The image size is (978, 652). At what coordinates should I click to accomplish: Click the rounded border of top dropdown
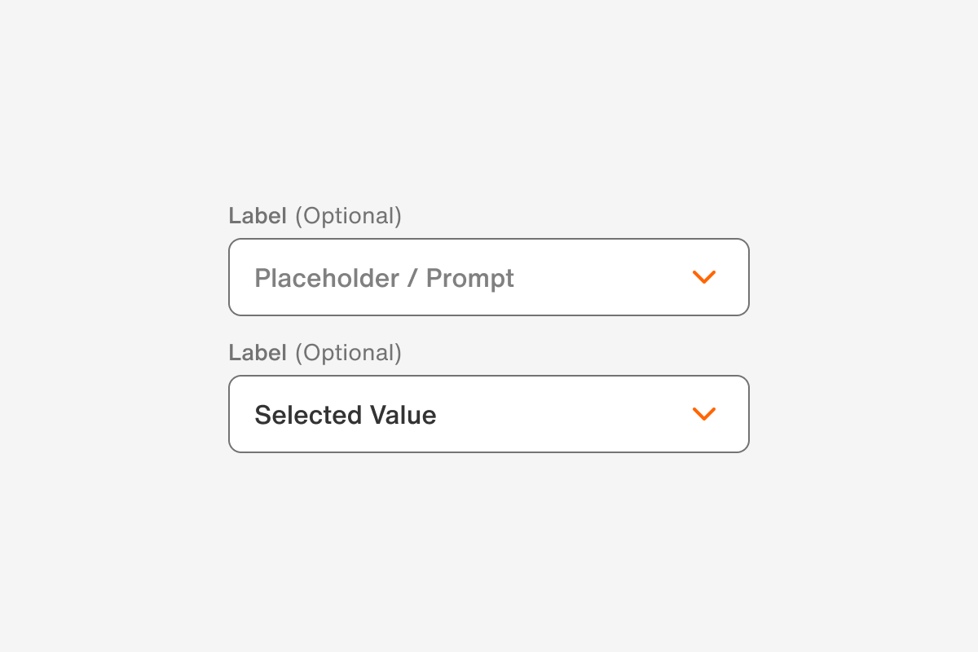[489, 239]
